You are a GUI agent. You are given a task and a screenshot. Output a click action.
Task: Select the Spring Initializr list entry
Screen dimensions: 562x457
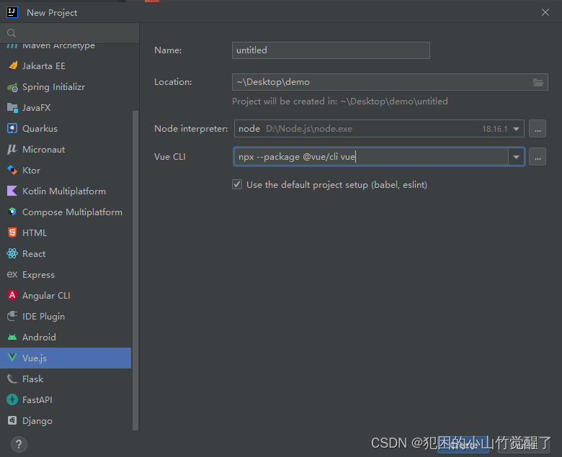coord(66,87)
